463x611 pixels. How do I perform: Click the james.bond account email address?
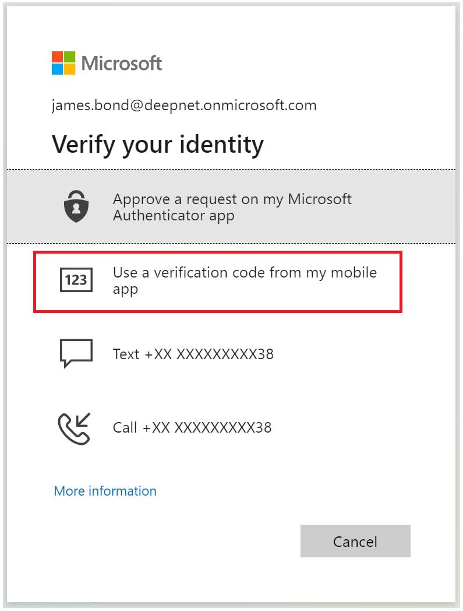(184, 106)
